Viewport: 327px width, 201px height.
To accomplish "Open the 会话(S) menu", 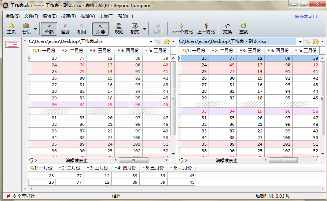I will (x=12, y=16).
